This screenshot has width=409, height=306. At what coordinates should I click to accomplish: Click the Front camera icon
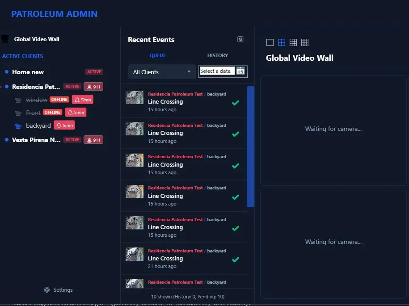click(x=18, y=113)
